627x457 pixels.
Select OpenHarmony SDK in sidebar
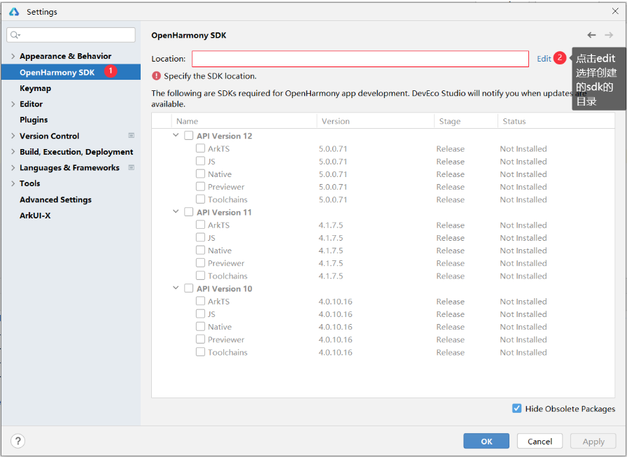(71, 72)
